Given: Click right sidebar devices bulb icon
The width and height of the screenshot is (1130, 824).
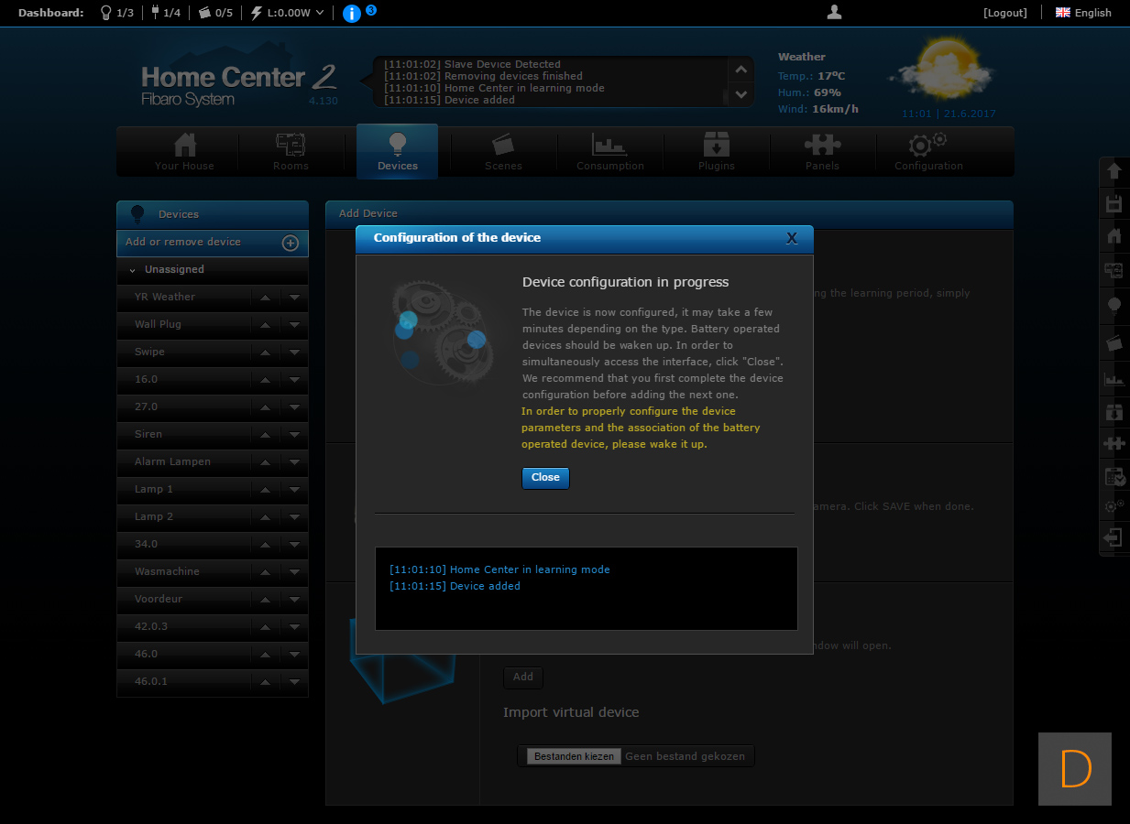Looking at the screenshot, I should 1114,305.
